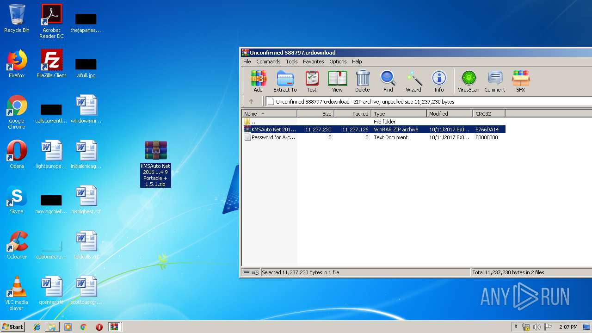Viewport: 592px width, 333px height.
Task: Select the Google Chrome desktop icon
Action: 17,112
